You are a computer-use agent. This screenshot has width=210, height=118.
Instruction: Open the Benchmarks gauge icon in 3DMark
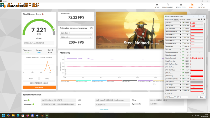pos(167,4)
